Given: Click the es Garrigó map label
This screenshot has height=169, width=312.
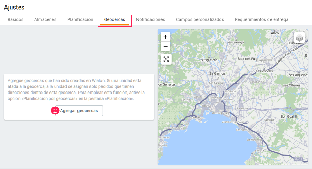Looking at the screenshot, I should [x=236, y=42].
